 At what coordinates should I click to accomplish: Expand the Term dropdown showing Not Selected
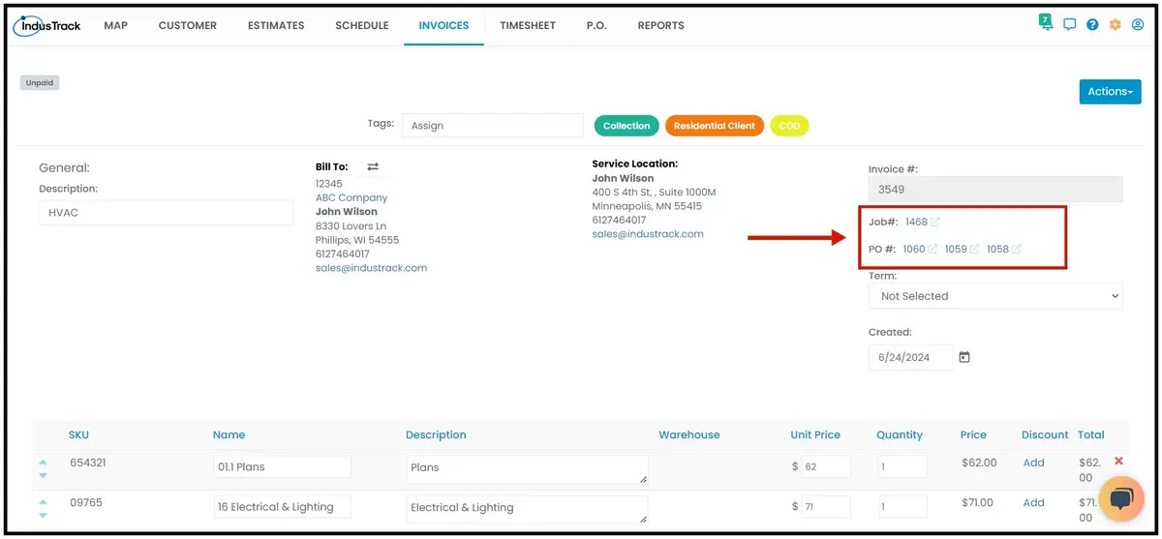click(995, 296)
